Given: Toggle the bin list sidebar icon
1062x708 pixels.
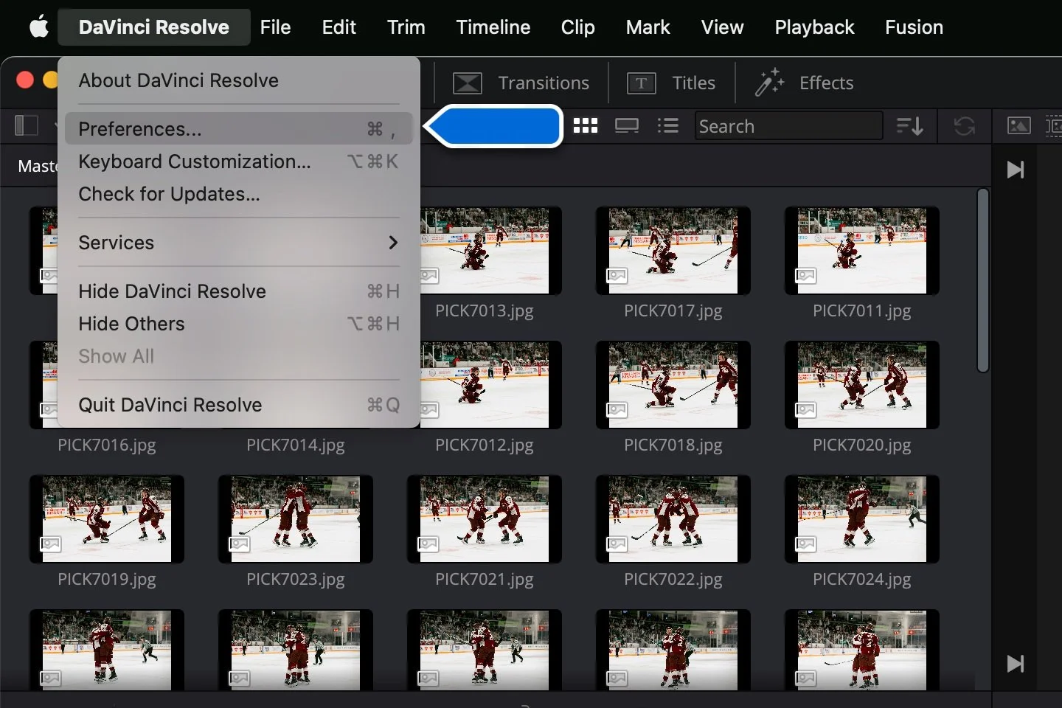Looking at the screenshot, I should pyautogui.click(x=27, y=125).
